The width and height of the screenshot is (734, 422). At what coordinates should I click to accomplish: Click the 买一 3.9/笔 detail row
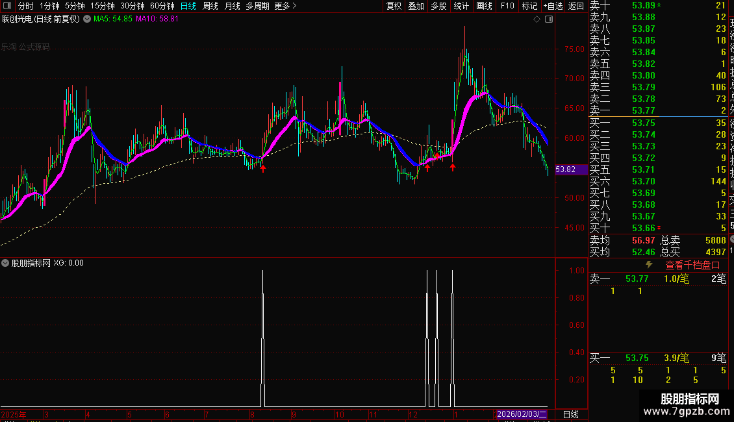pyautogui.click(x=658, y=358)
